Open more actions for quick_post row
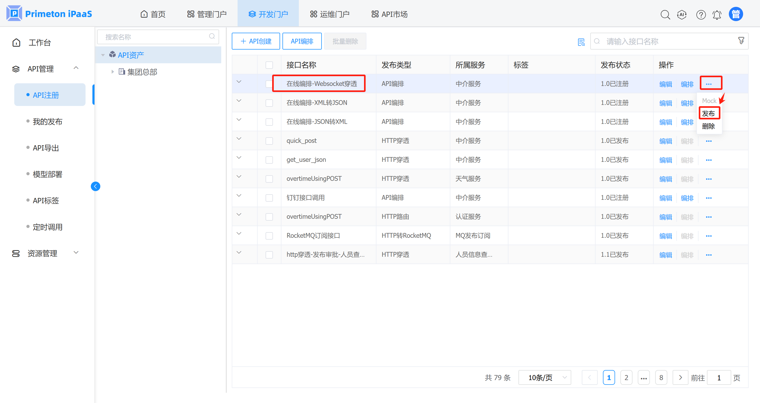 click(x=709, y=141)
